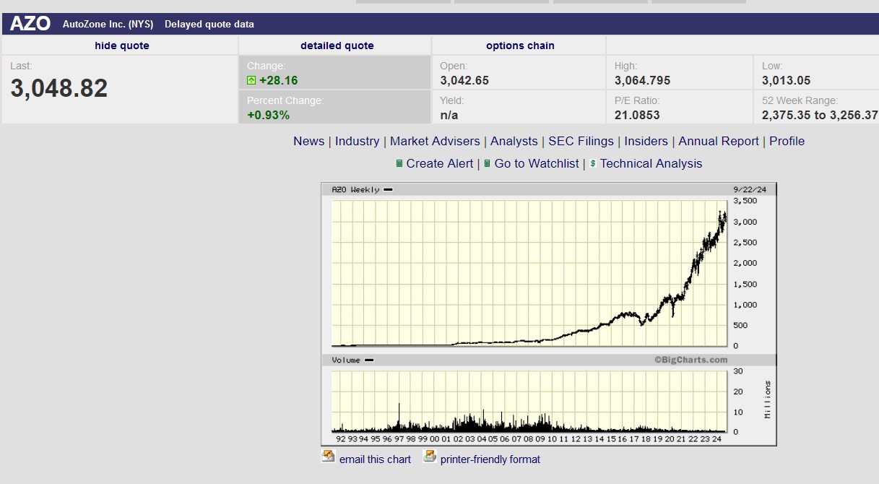Click the AZO ticker symbol heading
Screen dimensions: 879x484
[x=30, y=24]
